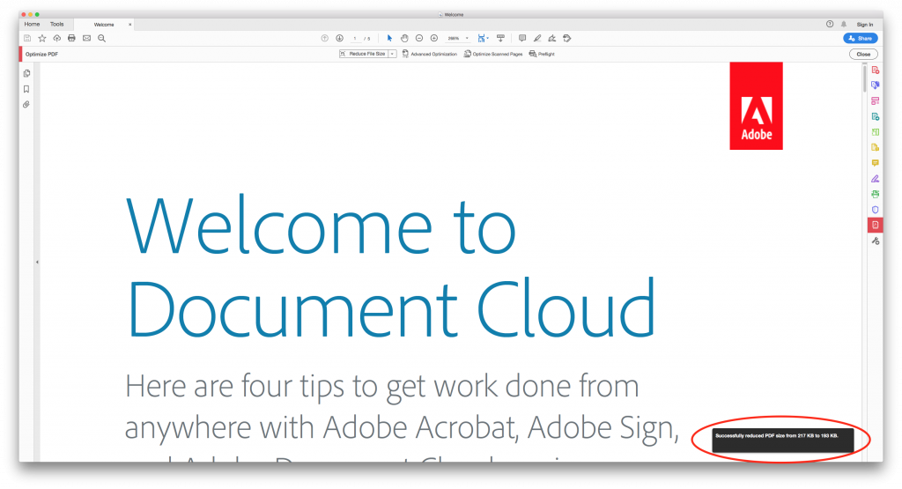This screenshot has width=902, height=489.
Task: Click the Save file icon
Action: tap(27, 38)
